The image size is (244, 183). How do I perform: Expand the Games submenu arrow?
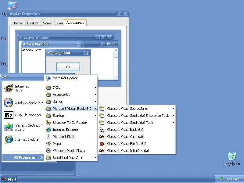pos(95,102)
